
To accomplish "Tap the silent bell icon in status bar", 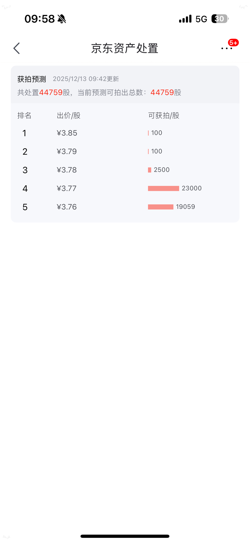I will coord(62,19).
